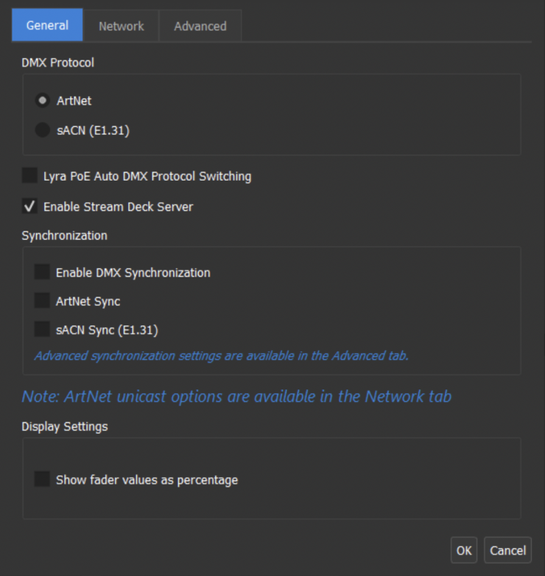545x576 pixels.
Task: Click the blue ArtNet unicast options note
Action: [x=236, y=396]
